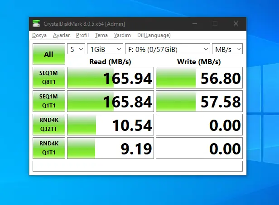
Task: Click the 165.94 read result cell
Action: tap(111, 78)
